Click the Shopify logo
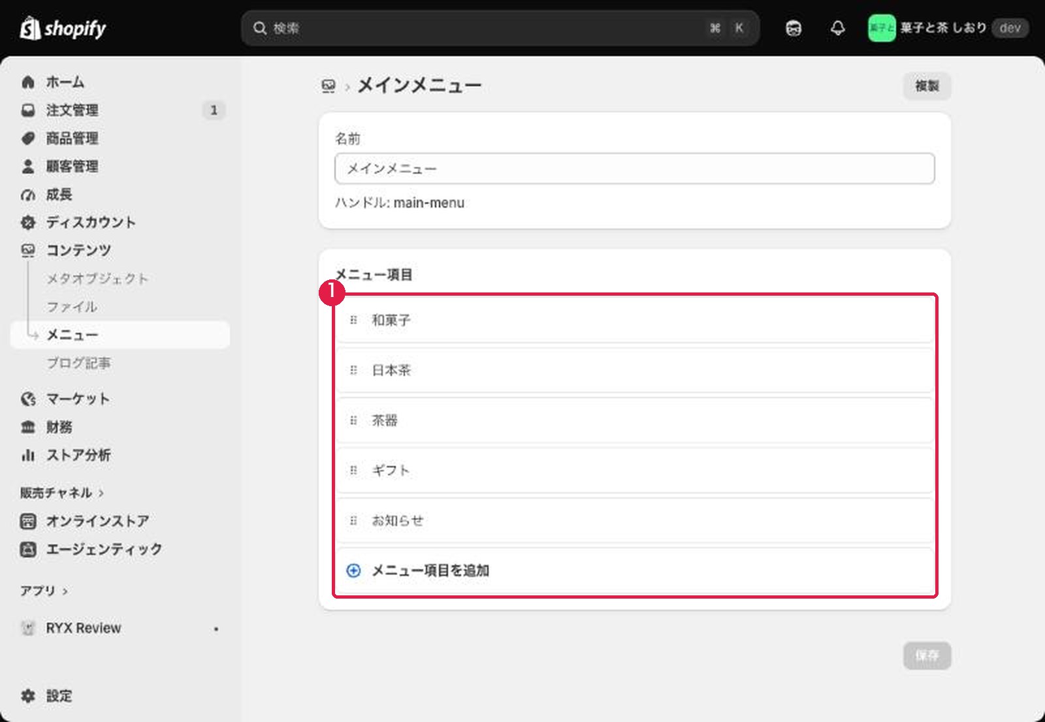 point(63,28)
